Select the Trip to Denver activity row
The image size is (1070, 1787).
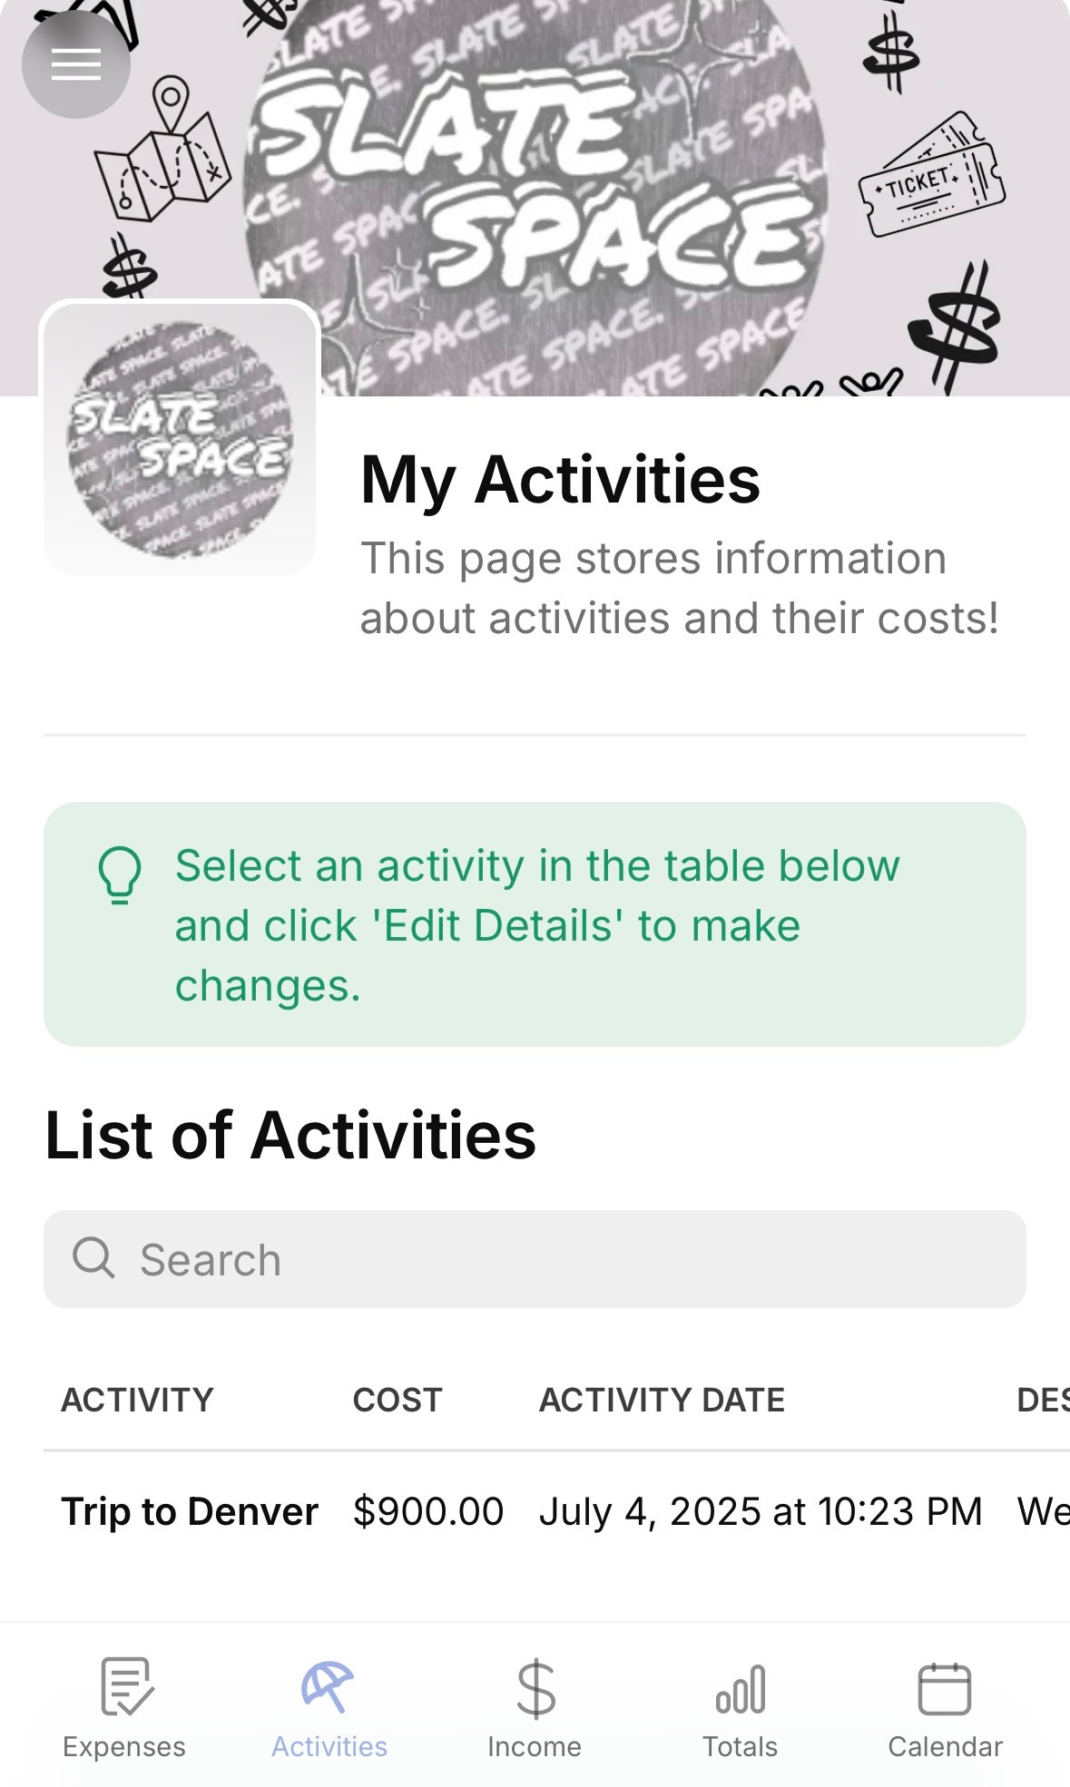[190, 1512]
